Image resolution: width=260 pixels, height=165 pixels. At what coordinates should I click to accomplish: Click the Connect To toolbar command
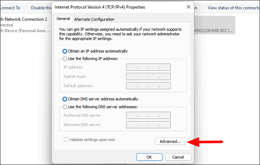click(x=10, y=7)
